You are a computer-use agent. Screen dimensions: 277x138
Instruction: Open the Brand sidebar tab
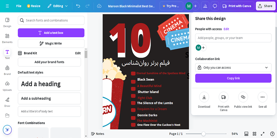[7, 70]
